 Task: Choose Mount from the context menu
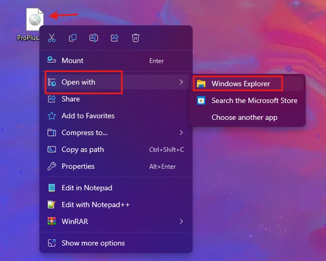click(x=116, y=61)
